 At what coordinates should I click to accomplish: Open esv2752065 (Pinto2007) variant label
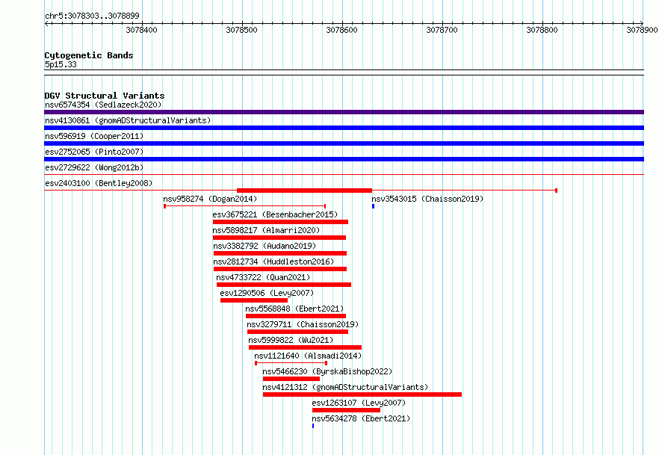point(94,152)
